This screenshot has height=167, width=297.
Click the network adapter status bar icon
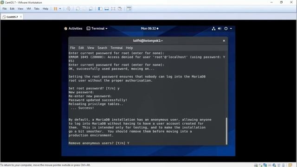(x=265, y=165)
